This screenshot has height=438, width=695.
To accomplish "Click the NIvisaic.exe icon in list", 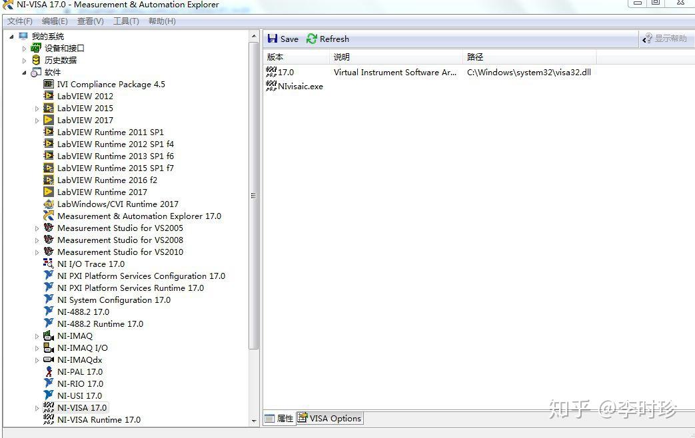I will (x=271, y=86).
